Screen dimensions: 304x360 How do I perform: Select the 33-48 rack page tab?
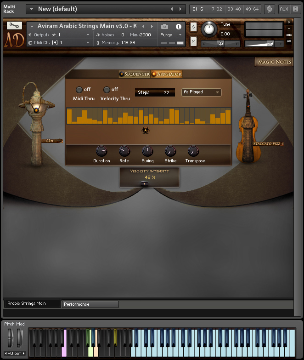click(234, 9)
